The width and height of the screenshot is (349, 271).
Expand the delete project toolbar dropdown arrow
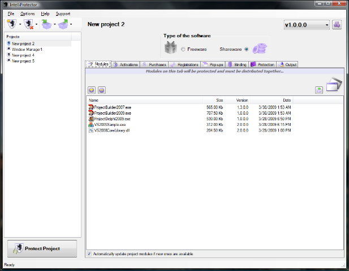(37, 25)
